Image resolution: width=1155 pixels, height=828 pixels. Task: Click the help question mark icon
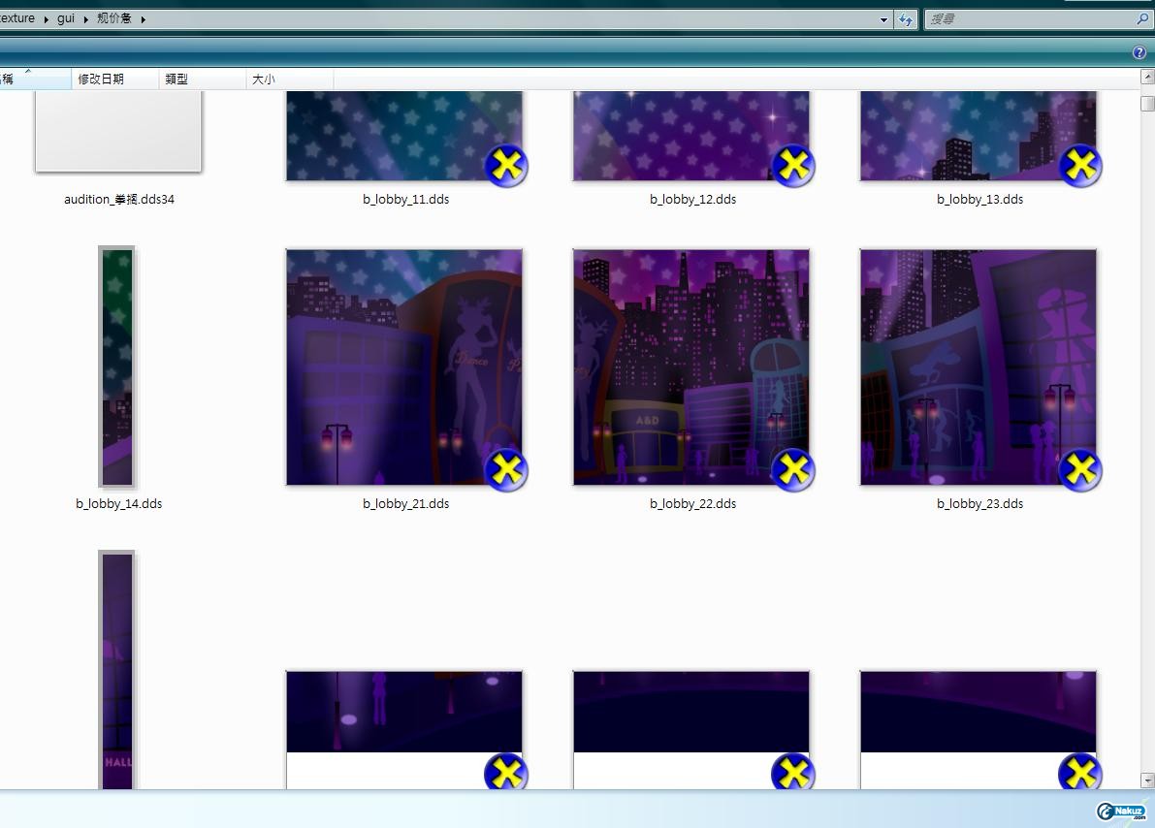[1139, 52]
